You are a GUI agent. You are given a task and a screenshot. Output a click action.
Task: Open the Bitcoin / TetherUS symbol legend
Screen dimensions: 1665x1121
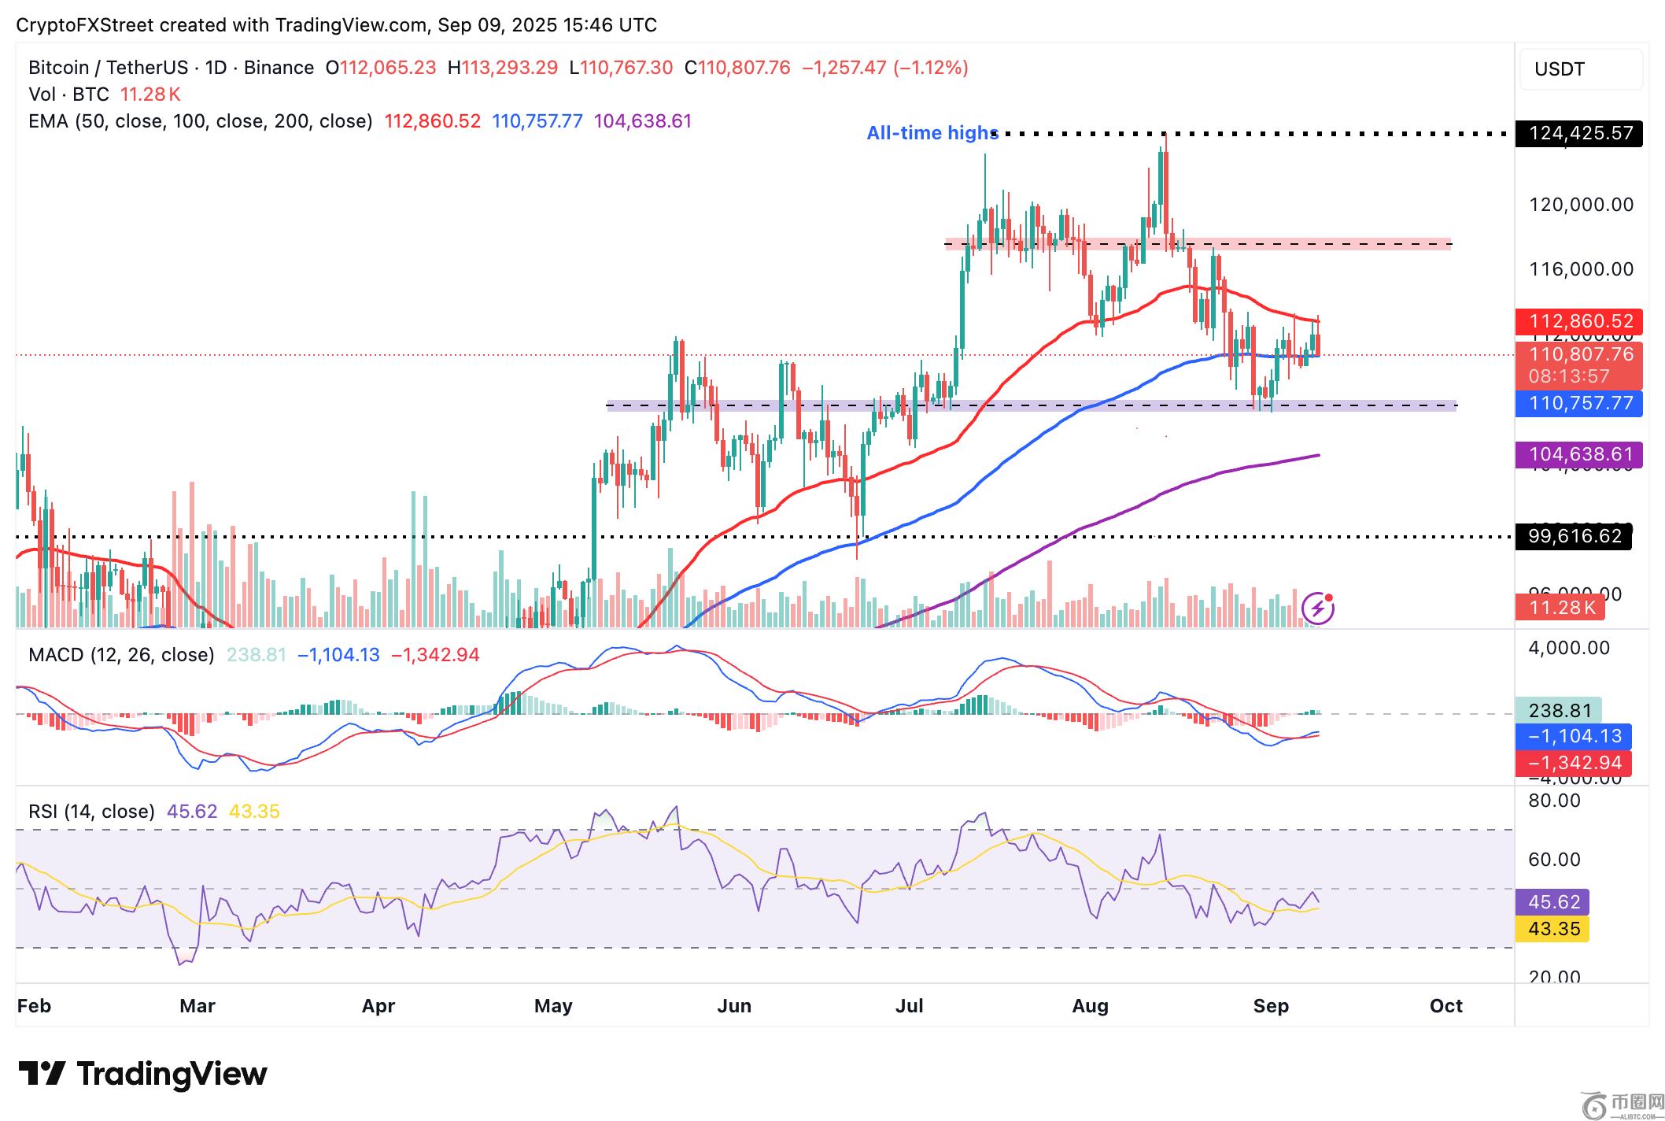click(x=171, y=68)
